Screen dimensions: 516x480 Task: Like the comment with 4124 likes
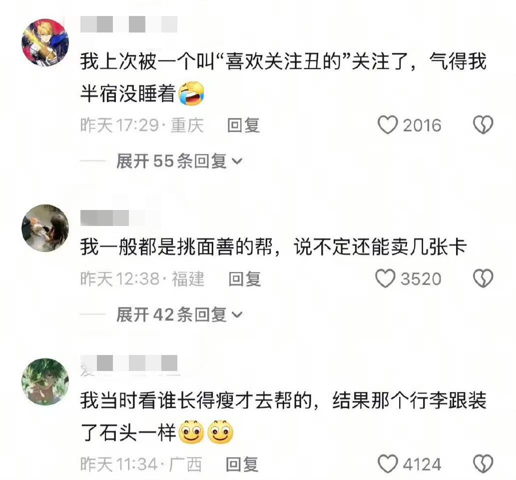tap(388, 464)
